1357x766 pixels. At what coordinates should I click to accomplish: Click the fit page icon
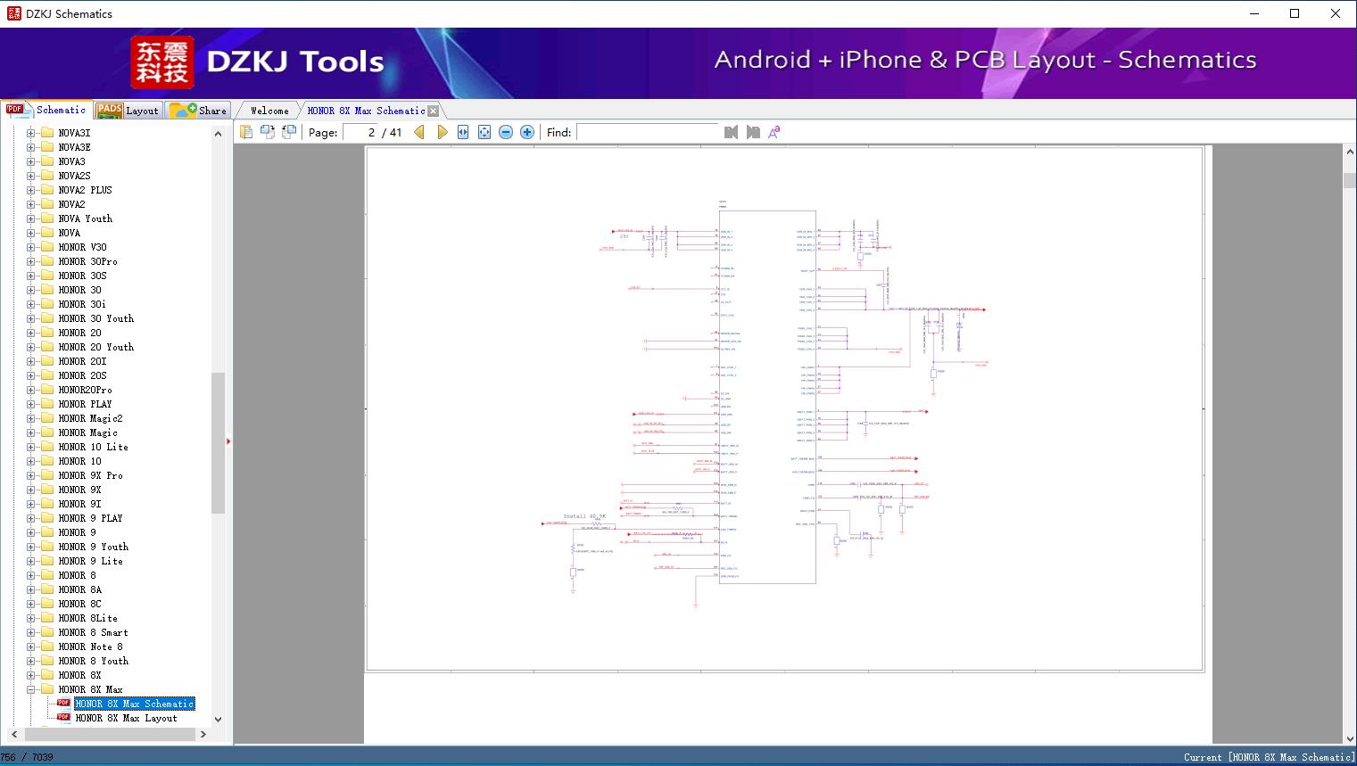click(484, 132)
